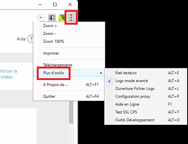Click the presentation screen toolbar icon

pos(52,18)
